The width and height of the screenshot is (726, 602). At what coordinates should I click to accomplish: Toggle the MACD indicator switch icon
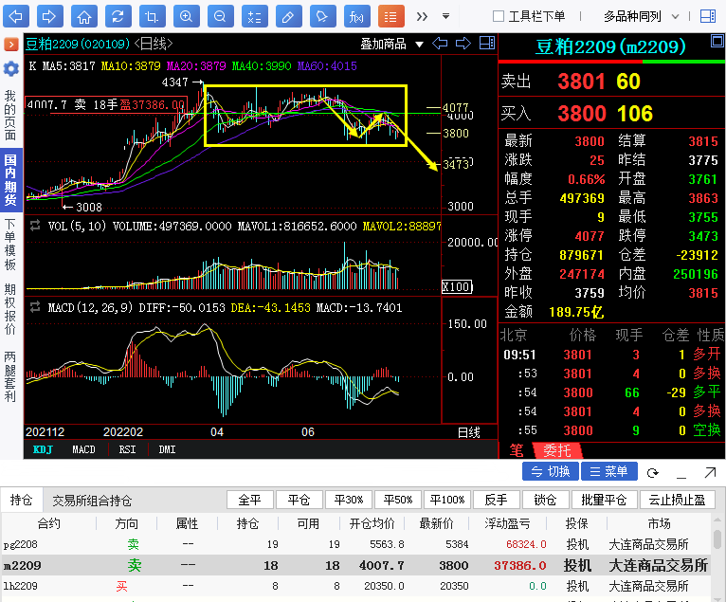coord(35,307)
